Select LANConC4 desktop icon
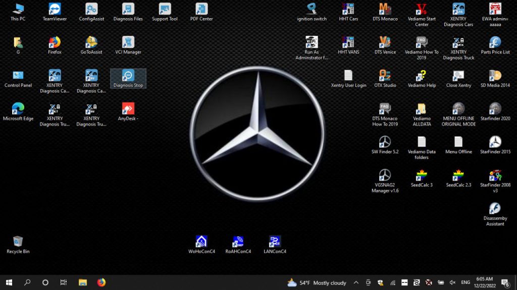Image resolution: width=517 pixels, height=290 pixels. [x=275, y=245]
